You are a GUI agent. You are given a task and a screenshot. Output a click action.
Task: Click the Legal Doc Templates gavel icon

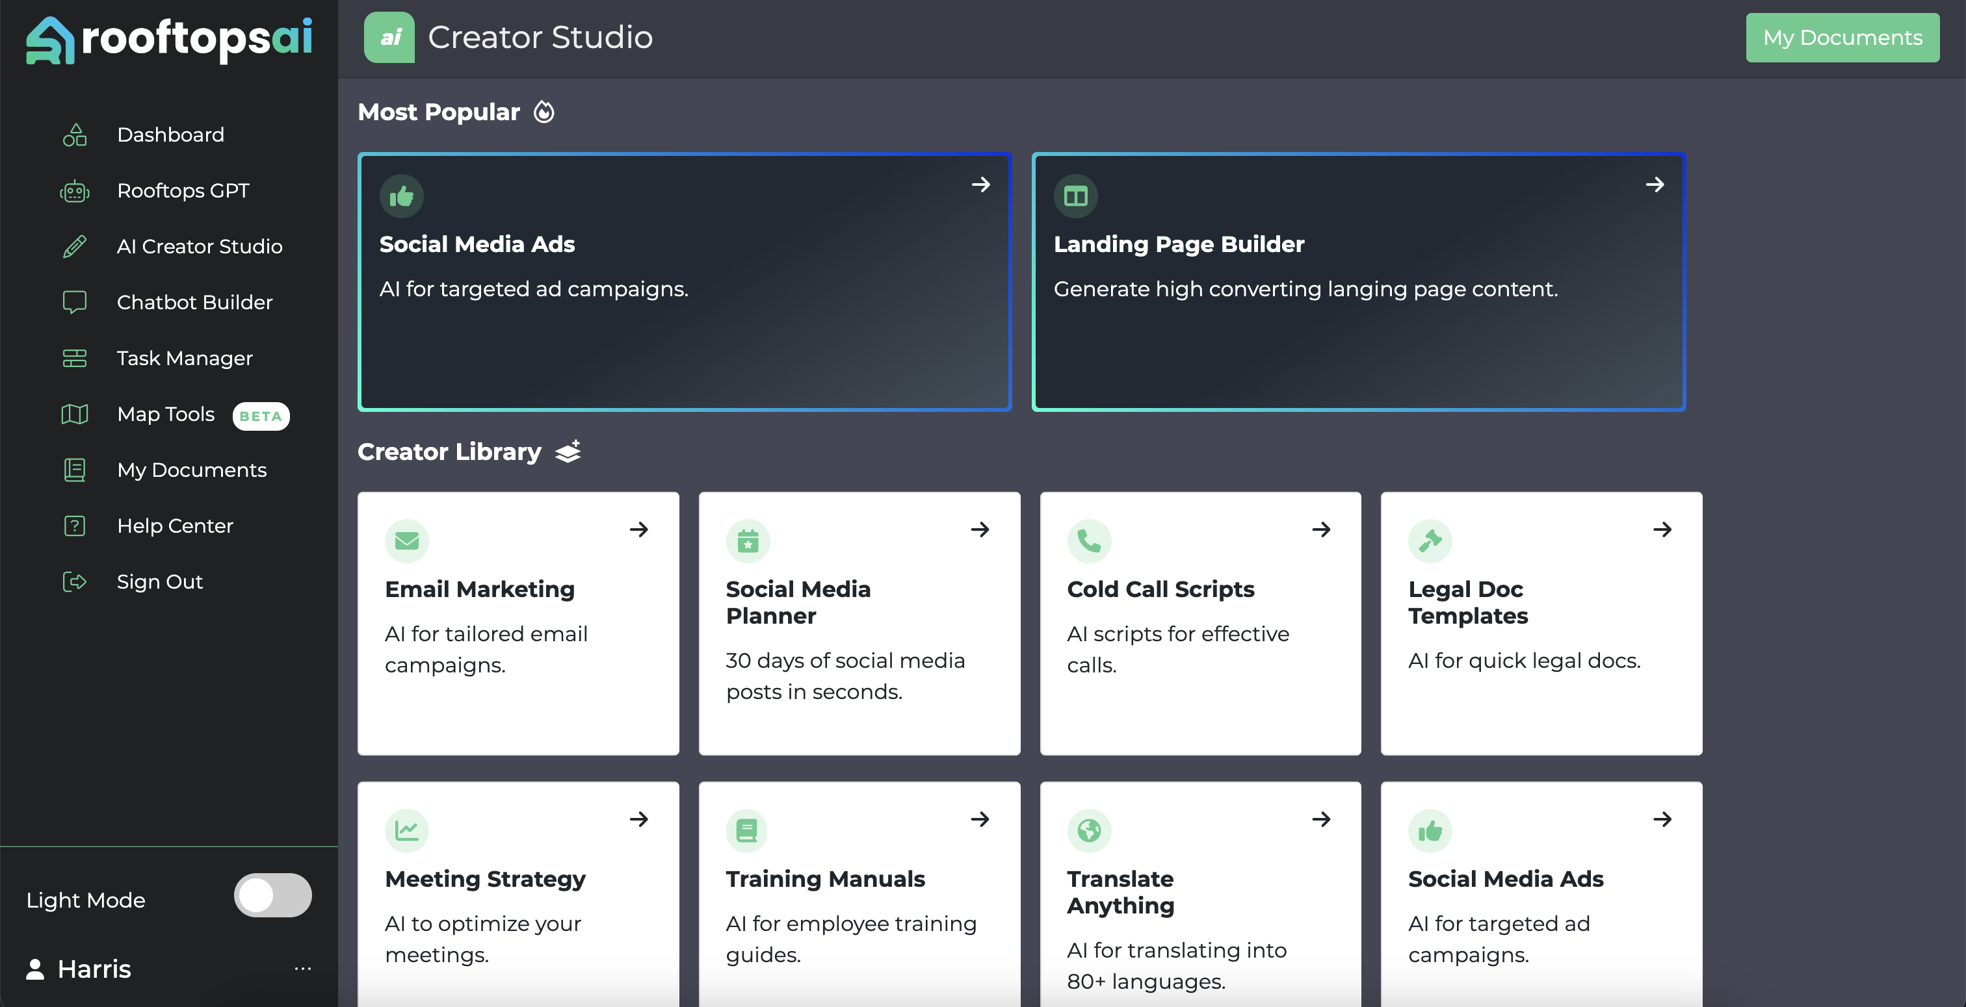[x=1430, y=541]
